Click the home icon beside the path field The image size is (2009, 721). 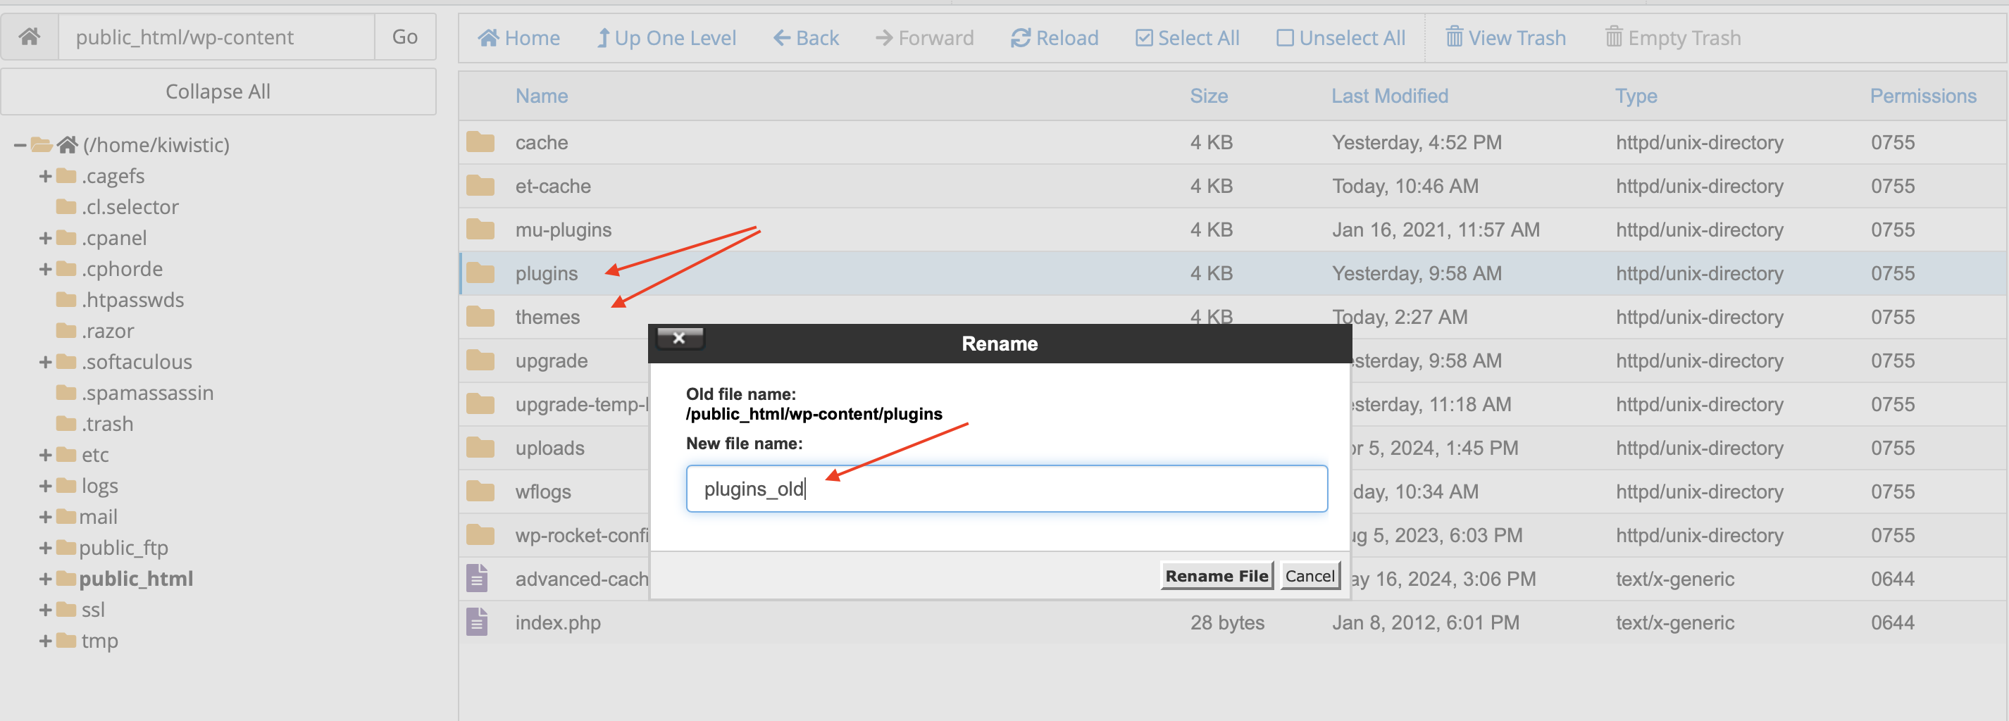[28, 36]
